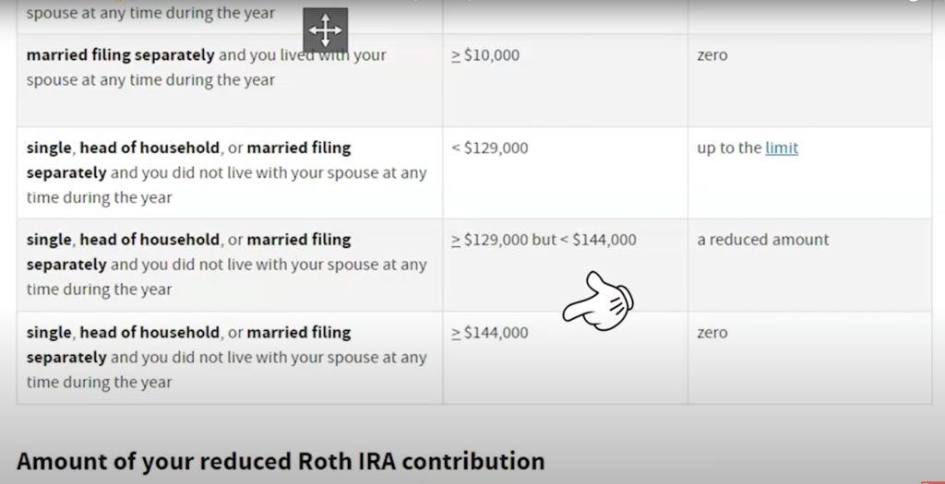Click the "up to the" text

pos(729,148)
